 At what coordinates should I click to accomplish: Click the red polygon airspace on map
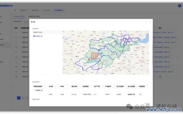pos(95,56)
